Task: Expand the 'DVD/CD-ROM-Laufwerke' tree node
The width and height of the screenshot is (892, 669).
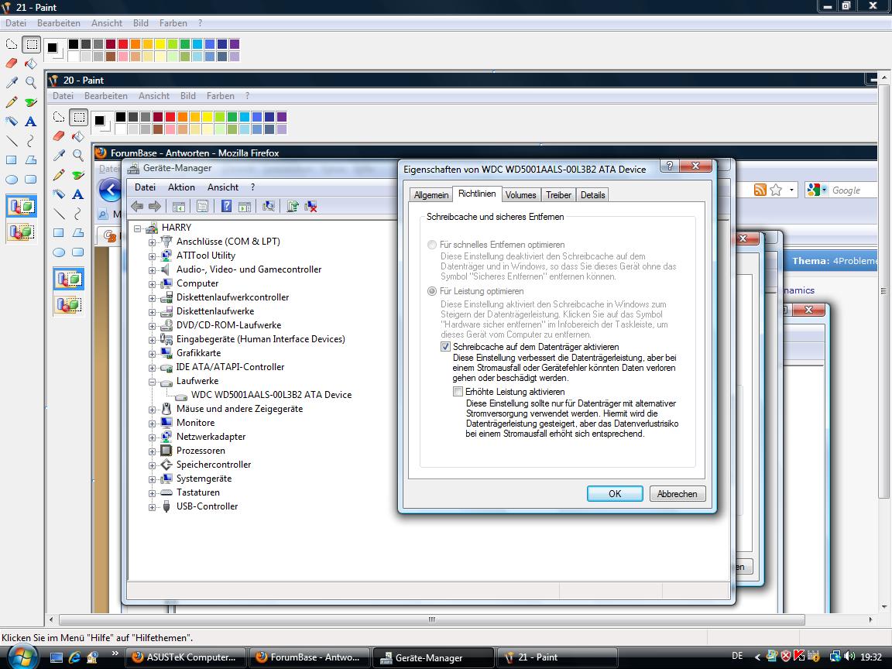Action: tap(152, 326)
